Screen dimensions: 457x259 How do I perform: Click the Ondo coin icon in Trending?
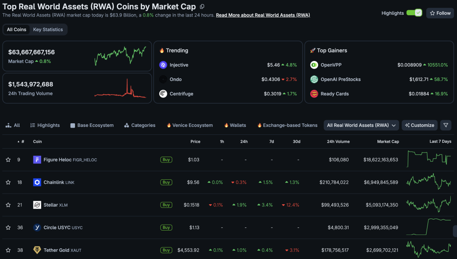point(163,79)
